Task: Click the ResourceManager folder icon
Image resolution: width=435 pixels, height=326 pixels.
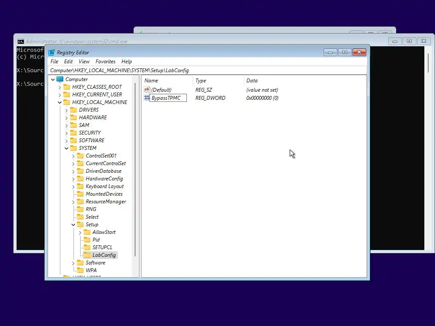Action: pyautogui.click(x=80, y=202)
